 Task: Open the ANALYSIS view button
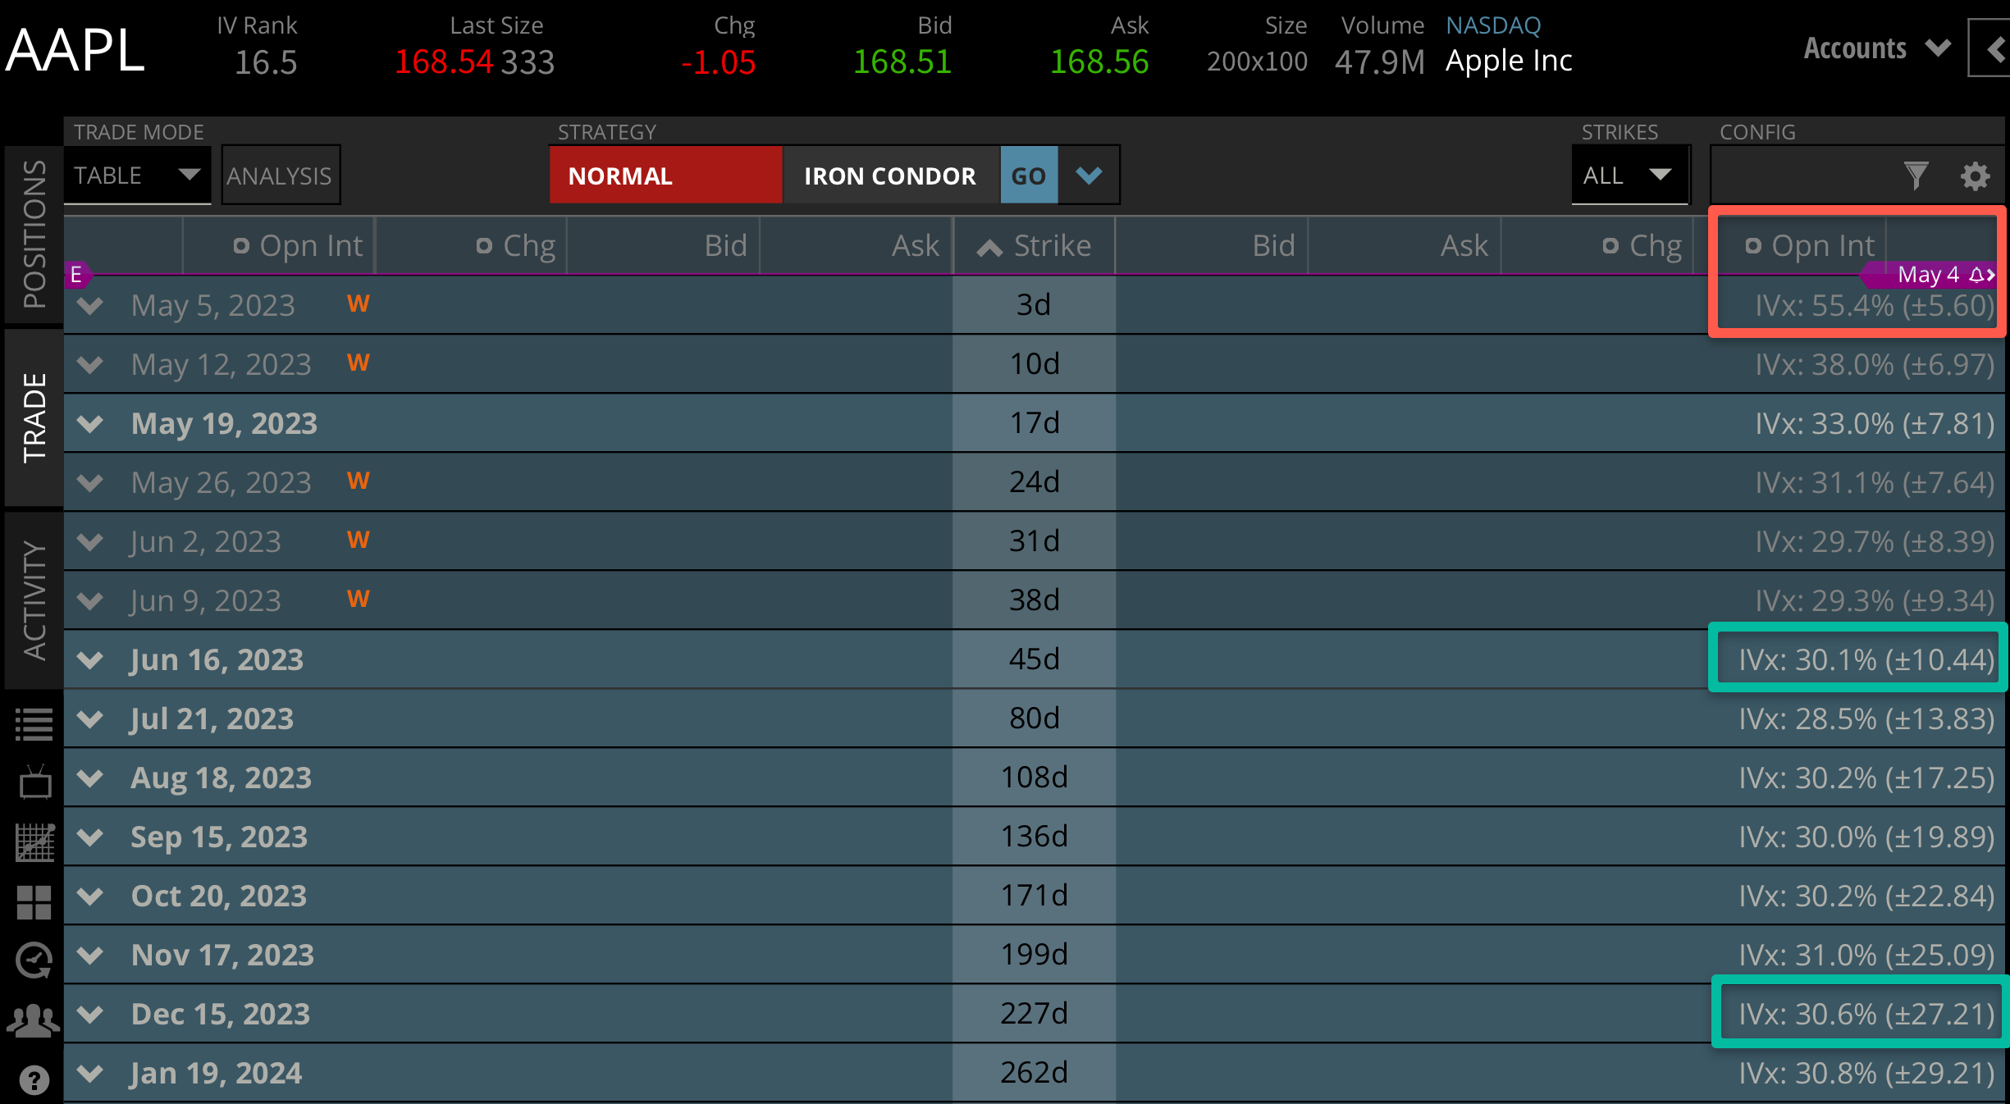point(280,175)
